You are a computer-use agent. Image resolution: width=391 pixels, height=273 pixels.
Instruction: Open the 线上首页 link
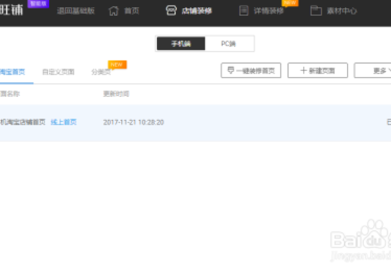(x=64, y=122)
